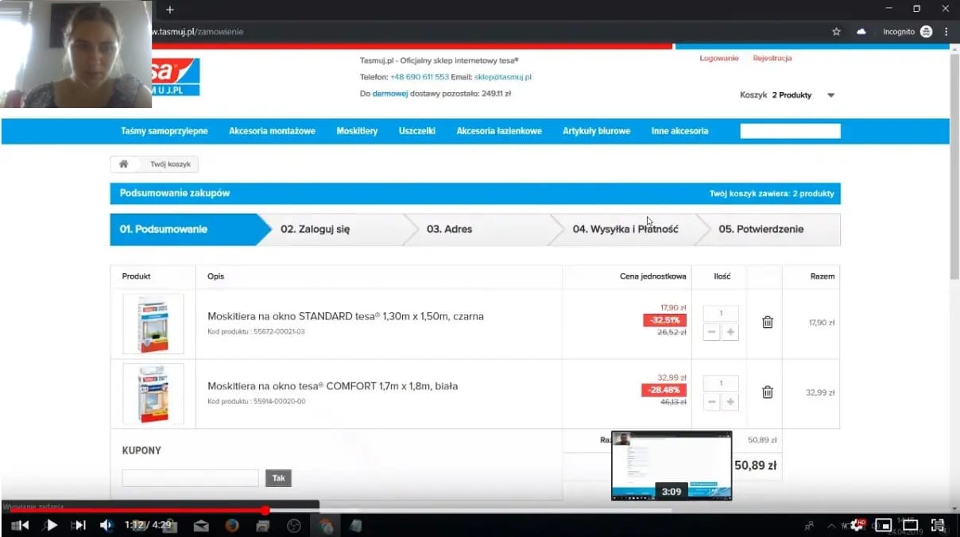Viewport: 960px width, 537px height.
Task: Click the Logowanie link
Action: pyautogui.click(x=718, y=58)
